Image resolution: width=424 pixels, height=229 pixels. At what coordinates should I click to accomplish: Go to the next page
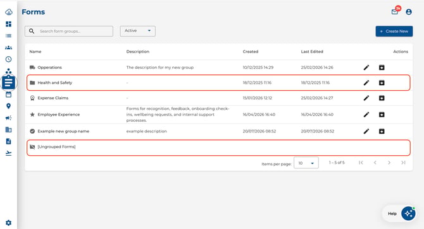[389, 163]
